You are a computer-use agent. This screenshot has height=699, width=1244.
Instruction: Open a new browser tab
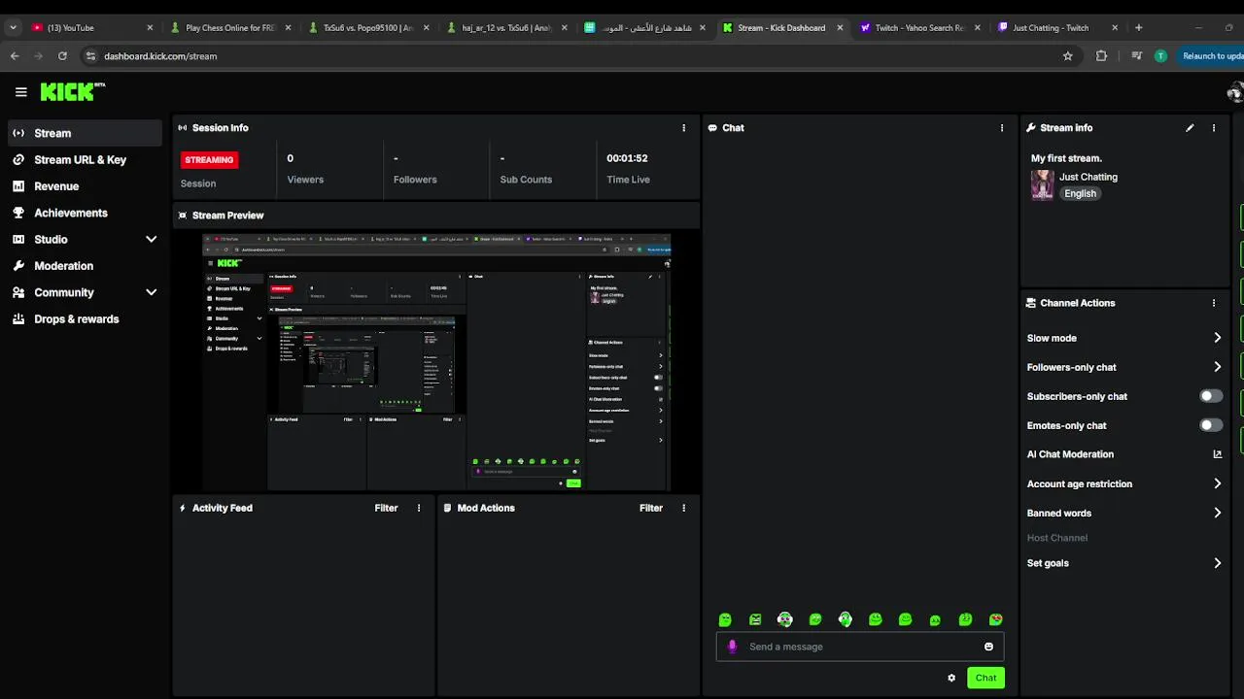pos(1138,27)
